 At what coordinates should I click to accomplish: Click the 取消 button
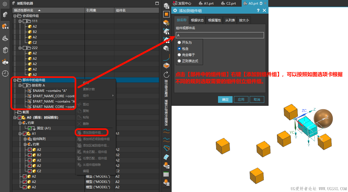[x=257, y=99]
